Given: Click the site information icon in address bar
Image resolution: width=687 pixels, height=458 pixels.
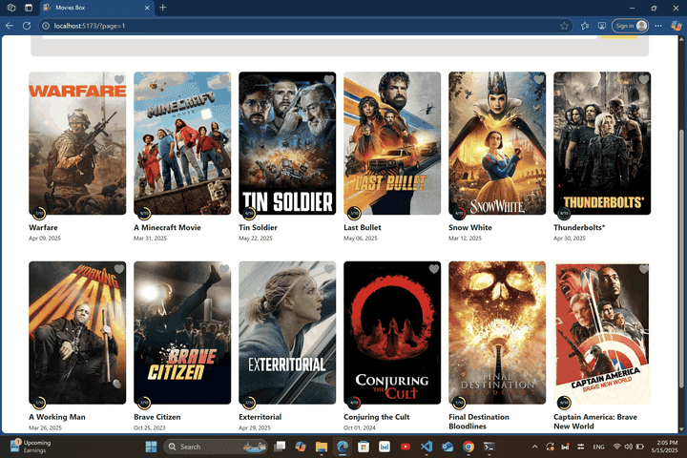Looking at the screenshot, I should tap(46, 26).
